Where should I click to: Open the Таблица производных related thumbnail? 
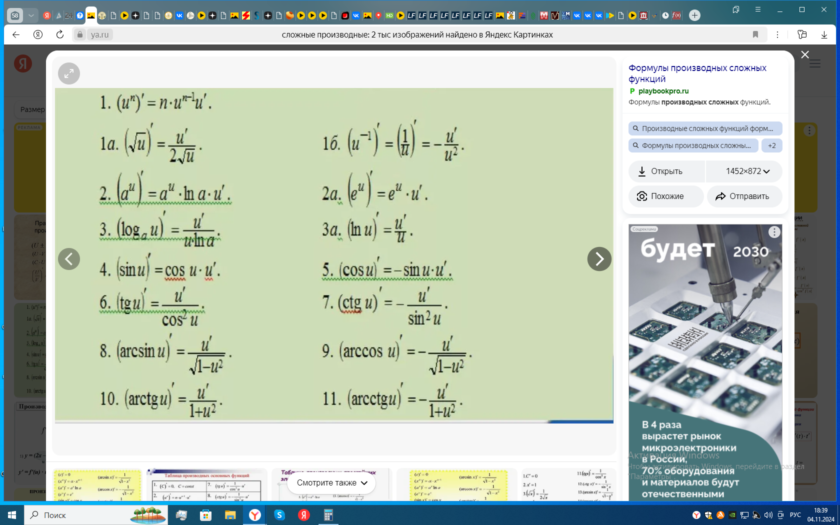coord(207,485)
